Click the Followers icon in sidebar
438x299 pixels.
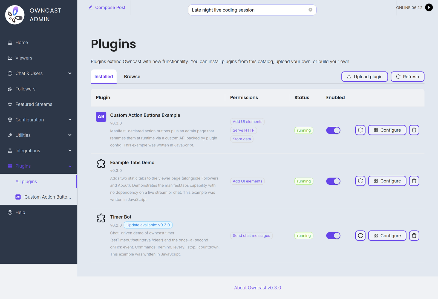click(x=10, y=89)
